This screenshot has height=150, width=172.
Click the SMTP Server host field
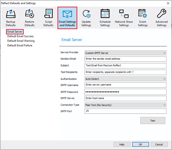pos(125,98)
